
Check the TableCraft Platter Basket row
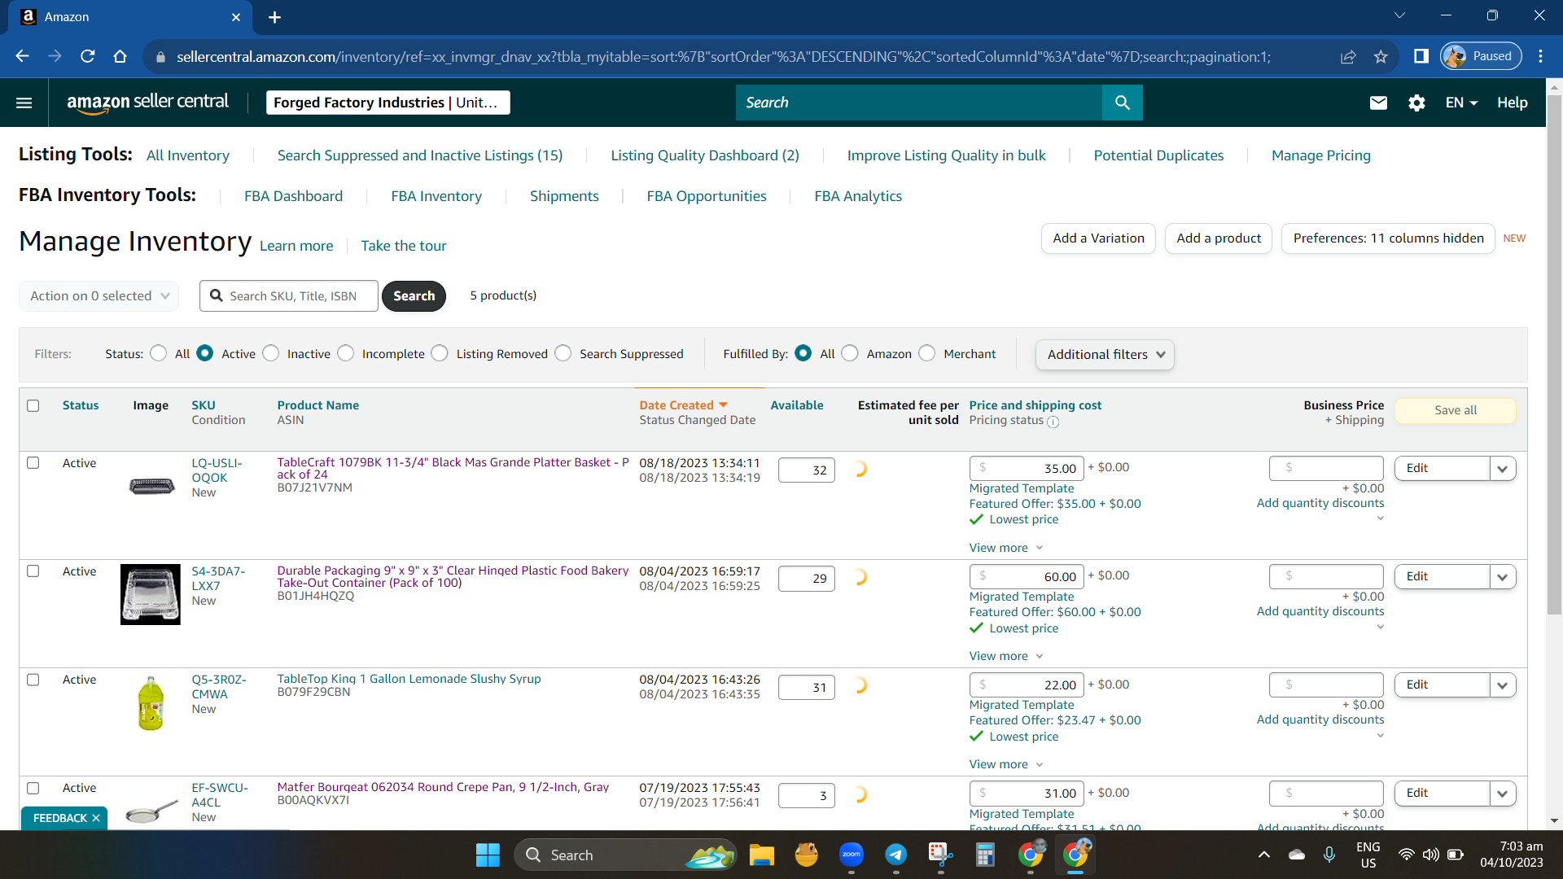[x=33, y=462]
